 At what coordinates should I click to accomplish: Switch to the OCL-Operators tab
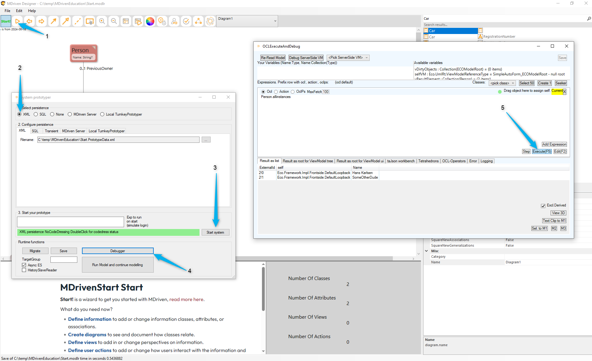click(453, 161)
